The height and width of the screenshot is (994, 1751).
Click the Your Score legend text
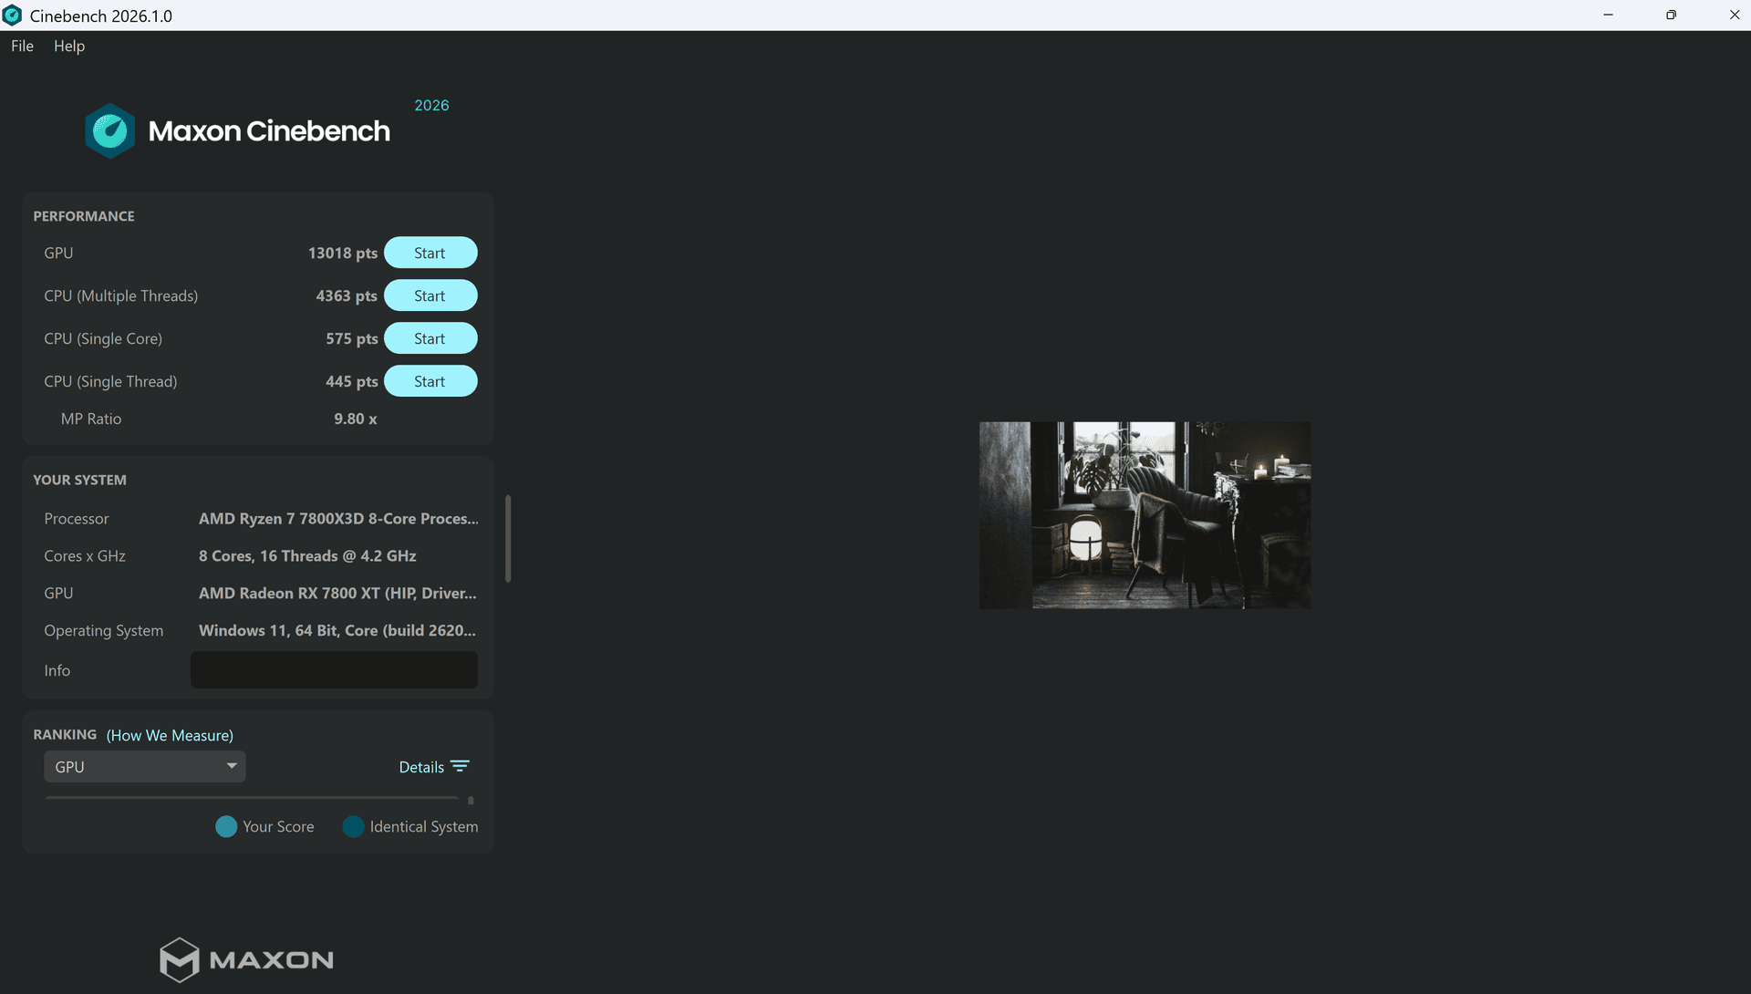point(278,827)
